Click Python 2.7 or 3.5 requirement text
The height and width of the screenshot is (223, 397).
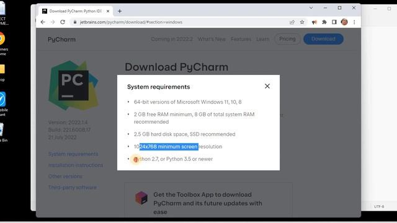[x=173, y=159]
